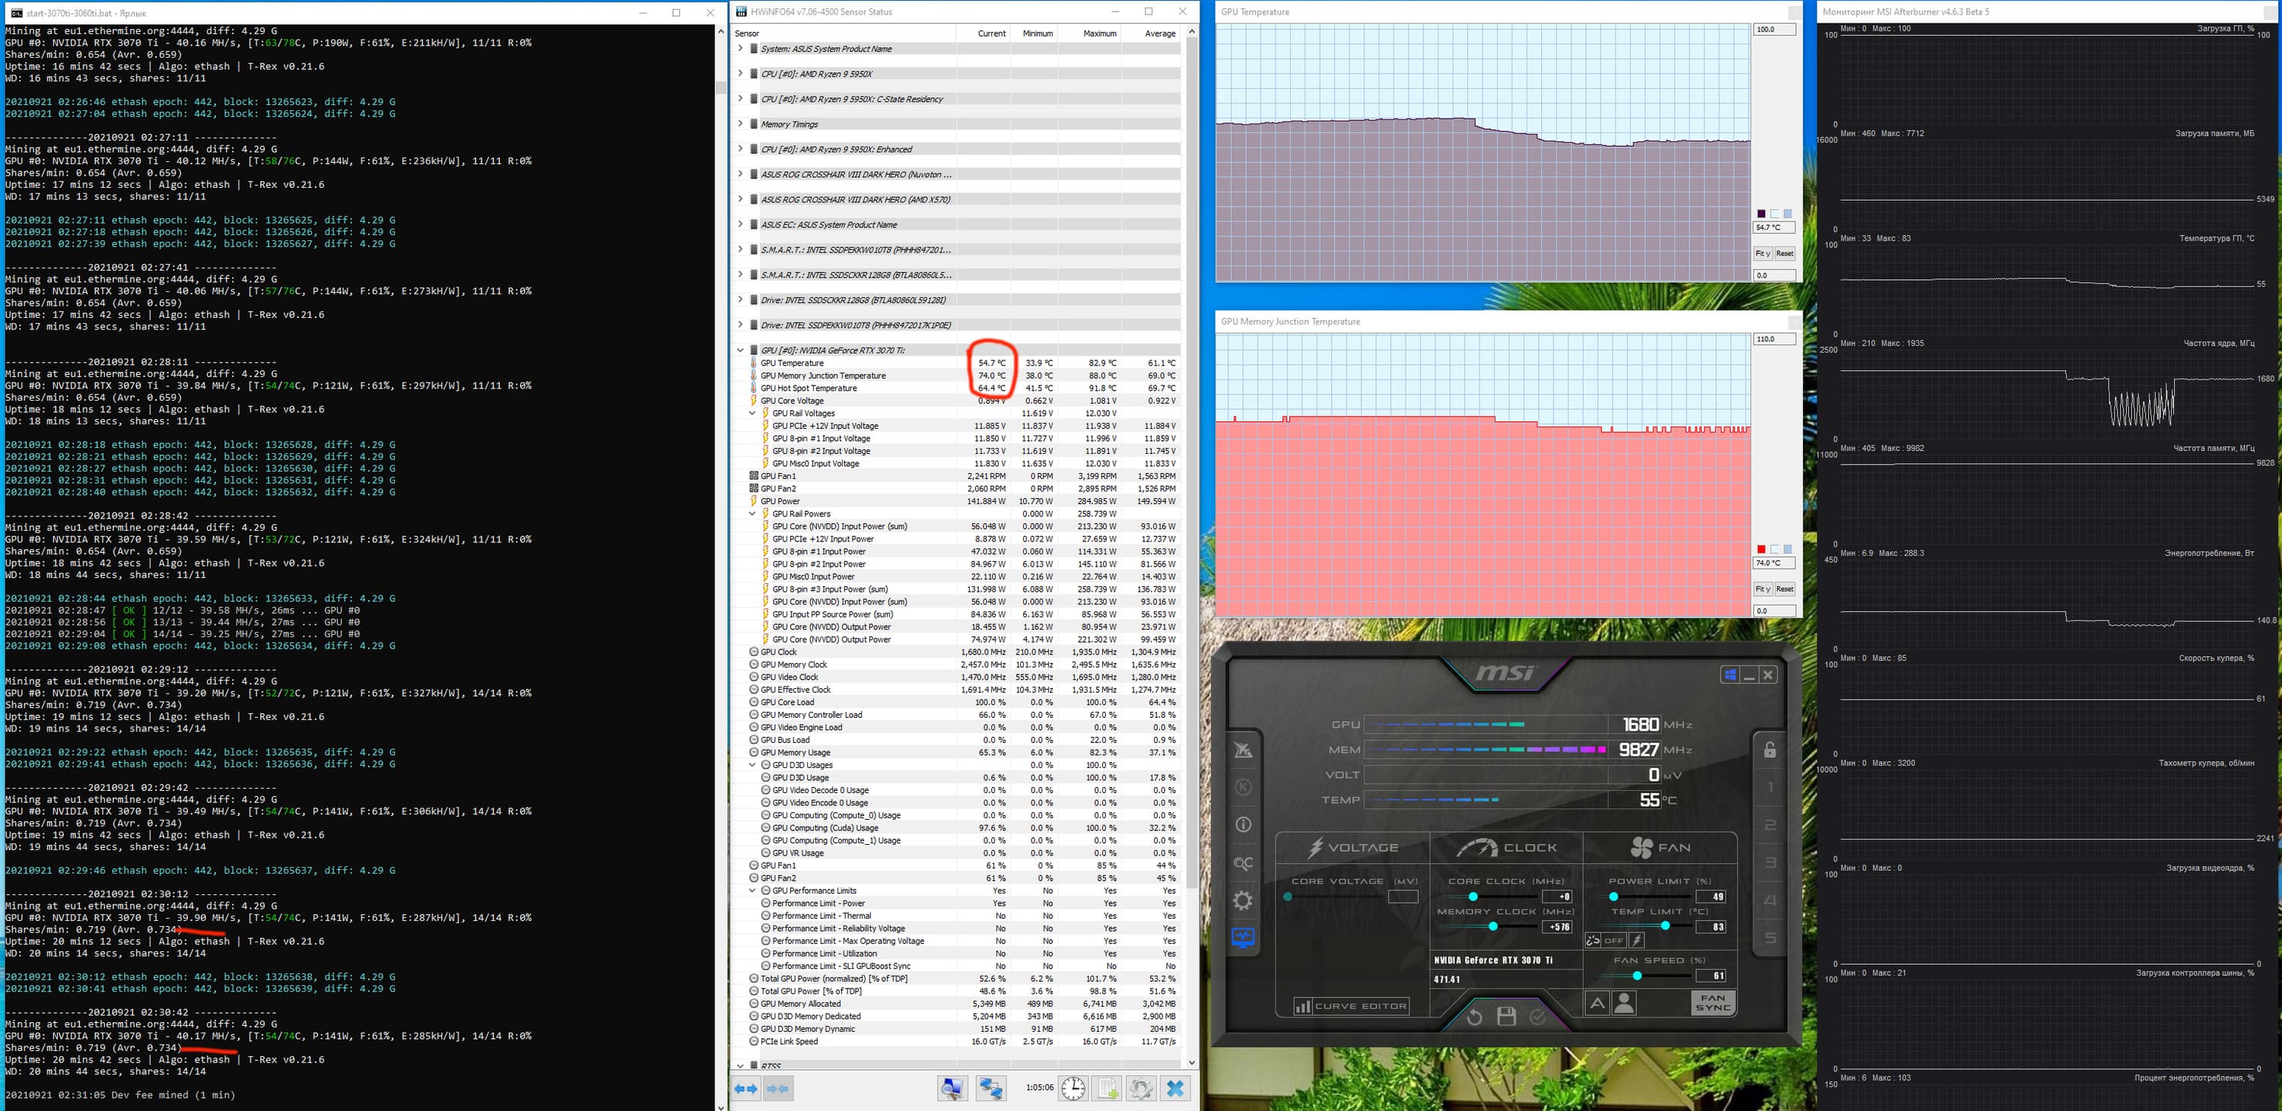
Task: Select Afterburner profile slot 1
Action: tap(1770, 787)
